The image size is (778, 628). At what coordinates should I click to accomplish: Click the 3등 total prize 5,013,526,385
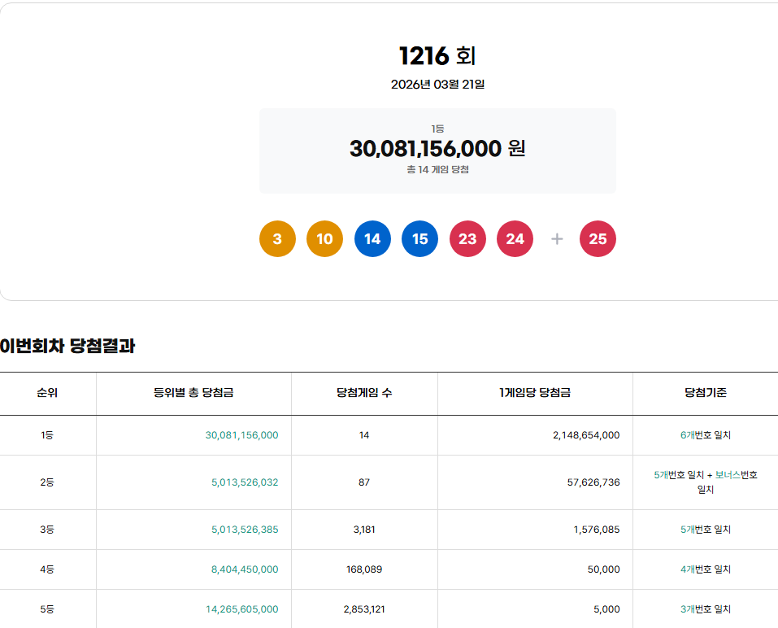[x=245, y=530]
